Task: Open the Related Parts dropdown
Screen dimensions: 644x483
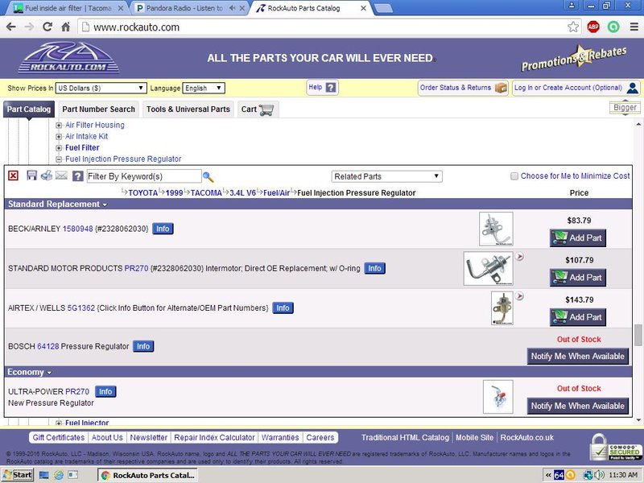Action: pyautogui.click(x=386, y=176)
